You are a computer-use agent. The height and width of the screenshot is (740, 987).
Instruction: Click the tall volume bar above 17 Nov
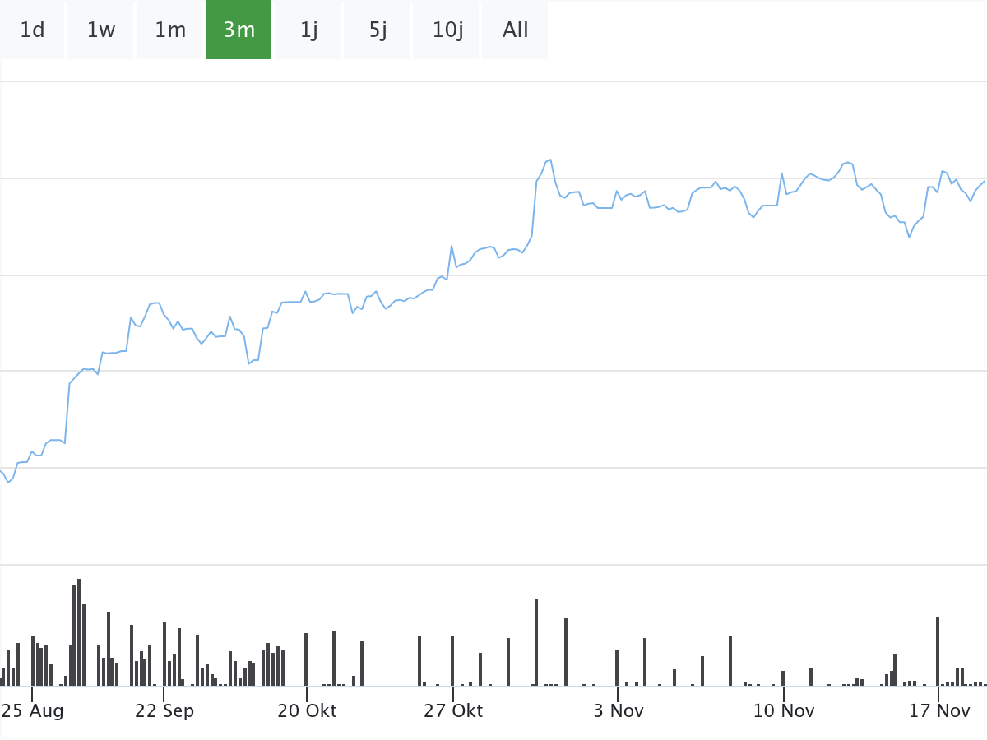click(x=938, y=651)
